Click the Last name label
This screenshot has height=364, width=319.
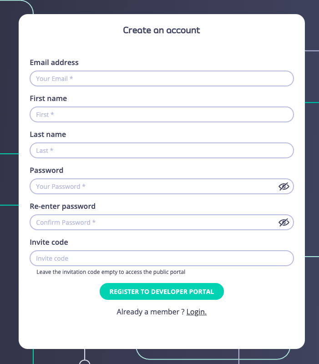pyautogui.click(x=48, y=134)
